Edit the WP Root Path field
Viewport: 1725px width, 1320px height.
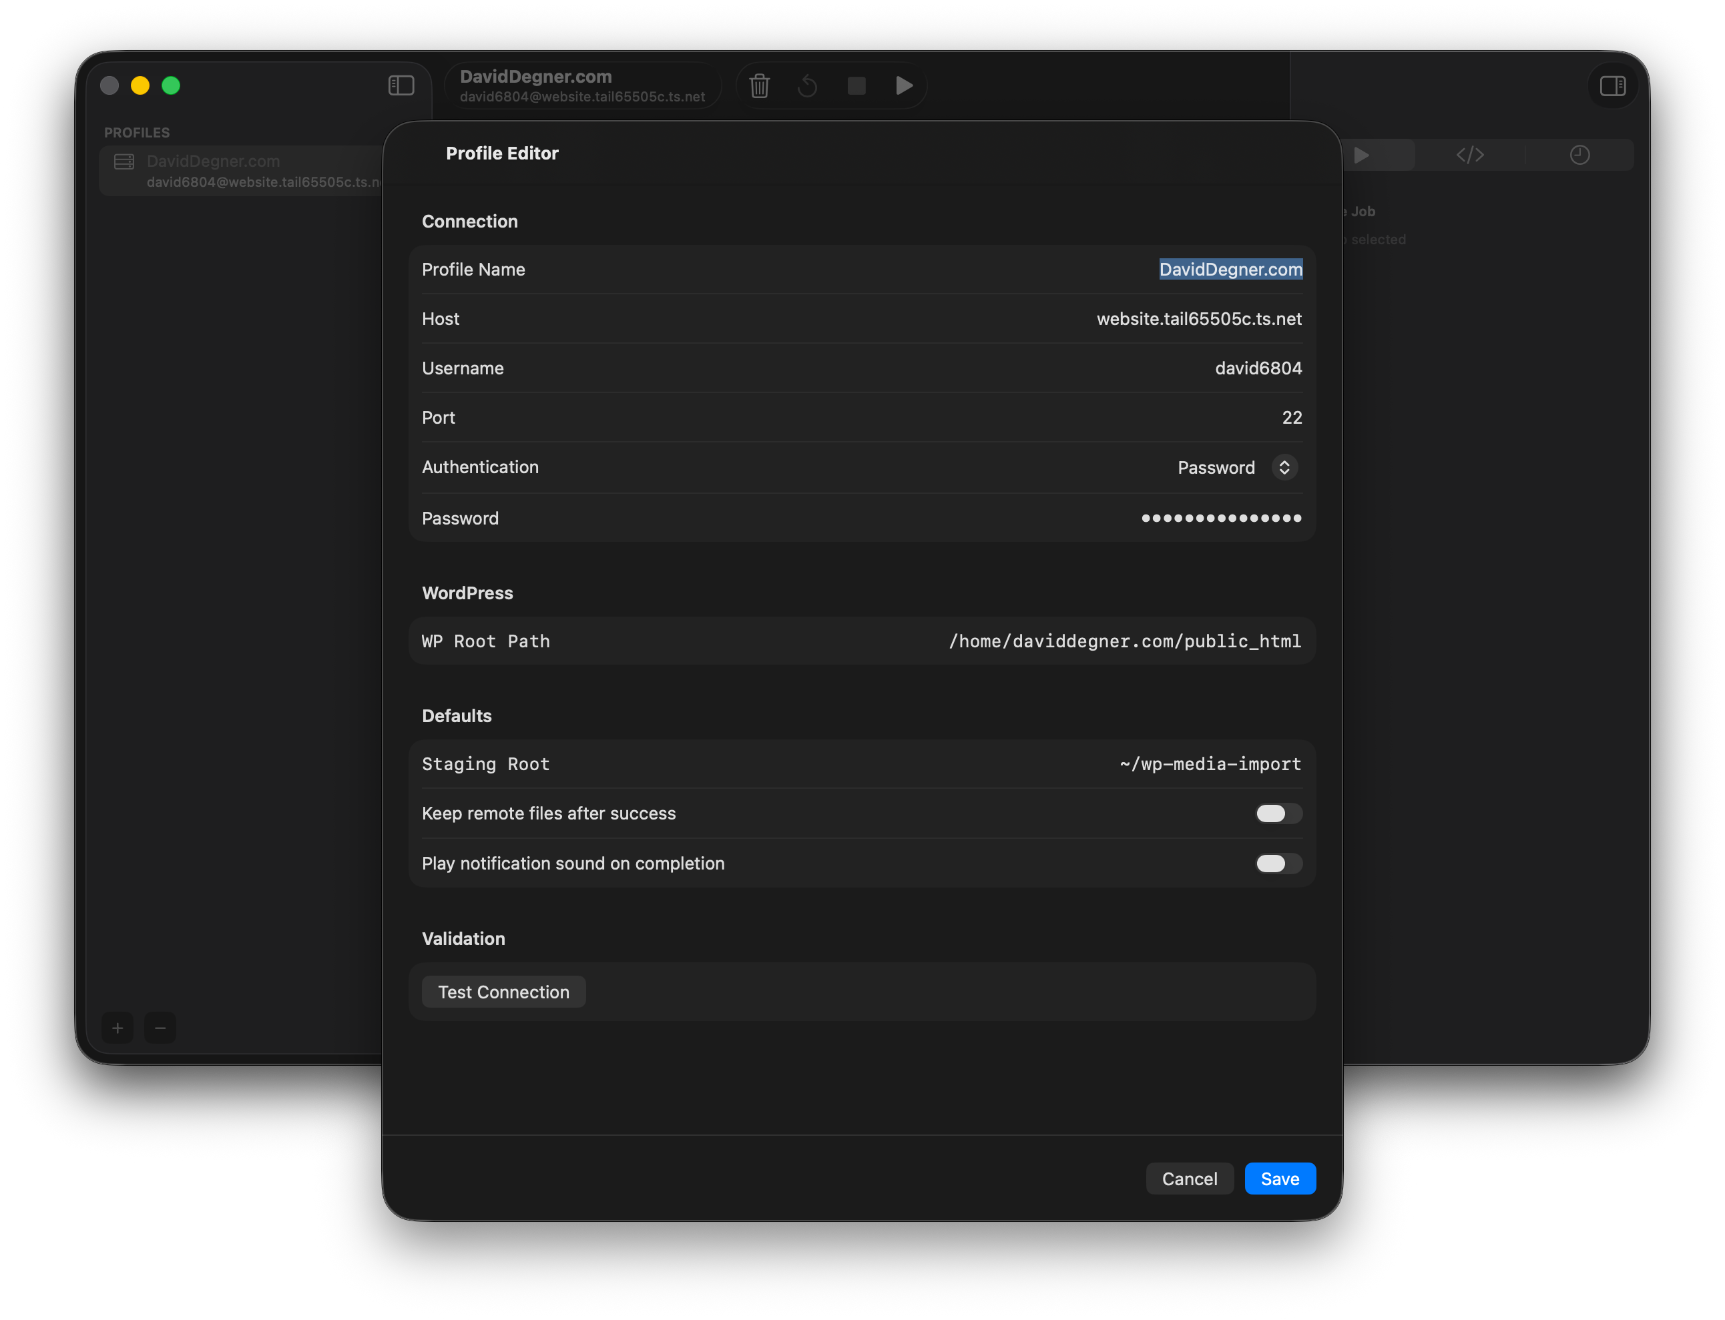(1125, 641)
